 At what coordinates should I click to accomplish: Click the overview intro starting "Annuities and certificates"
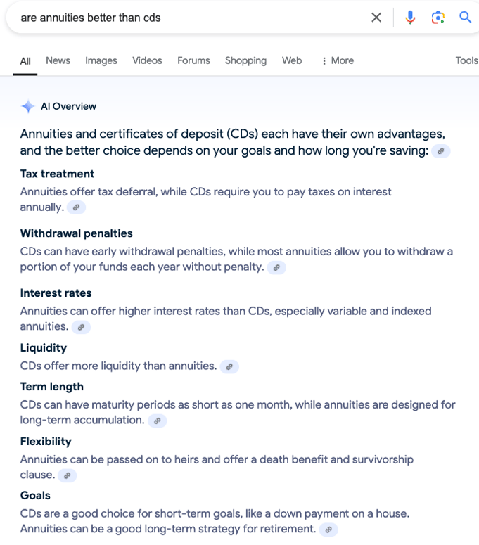(233, 142)
